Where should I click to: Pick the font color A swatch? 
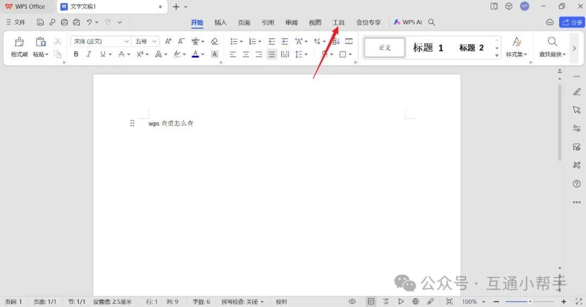click(x=195, y=55)
